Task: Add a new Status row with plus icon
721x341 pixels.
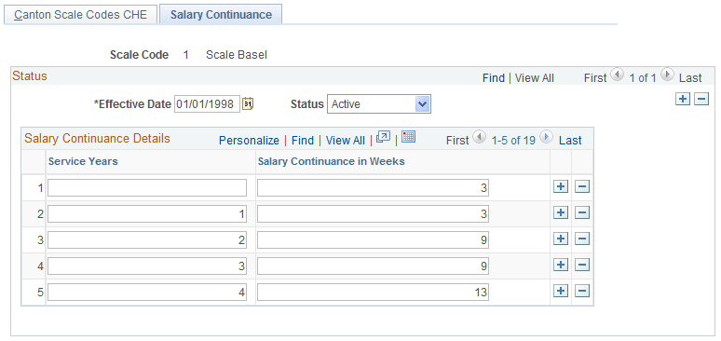Action: coord(683,99)
